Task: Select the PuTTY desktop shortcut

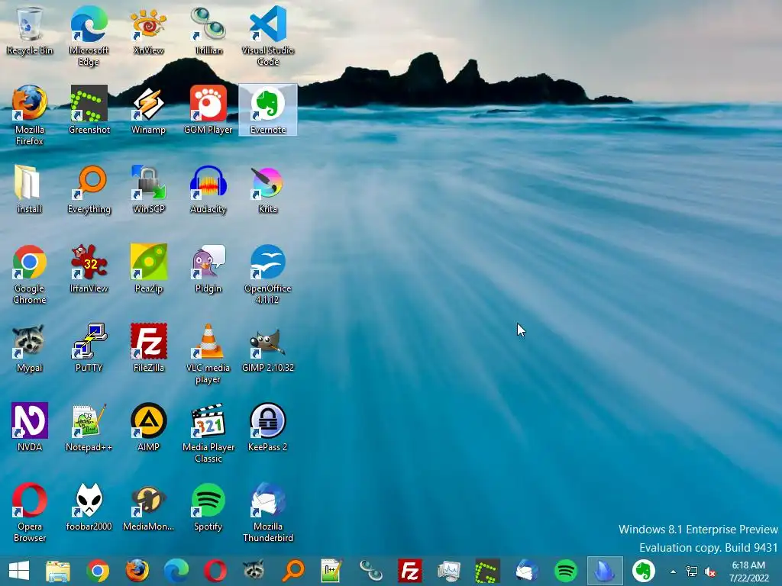Action: coord(89,348)
